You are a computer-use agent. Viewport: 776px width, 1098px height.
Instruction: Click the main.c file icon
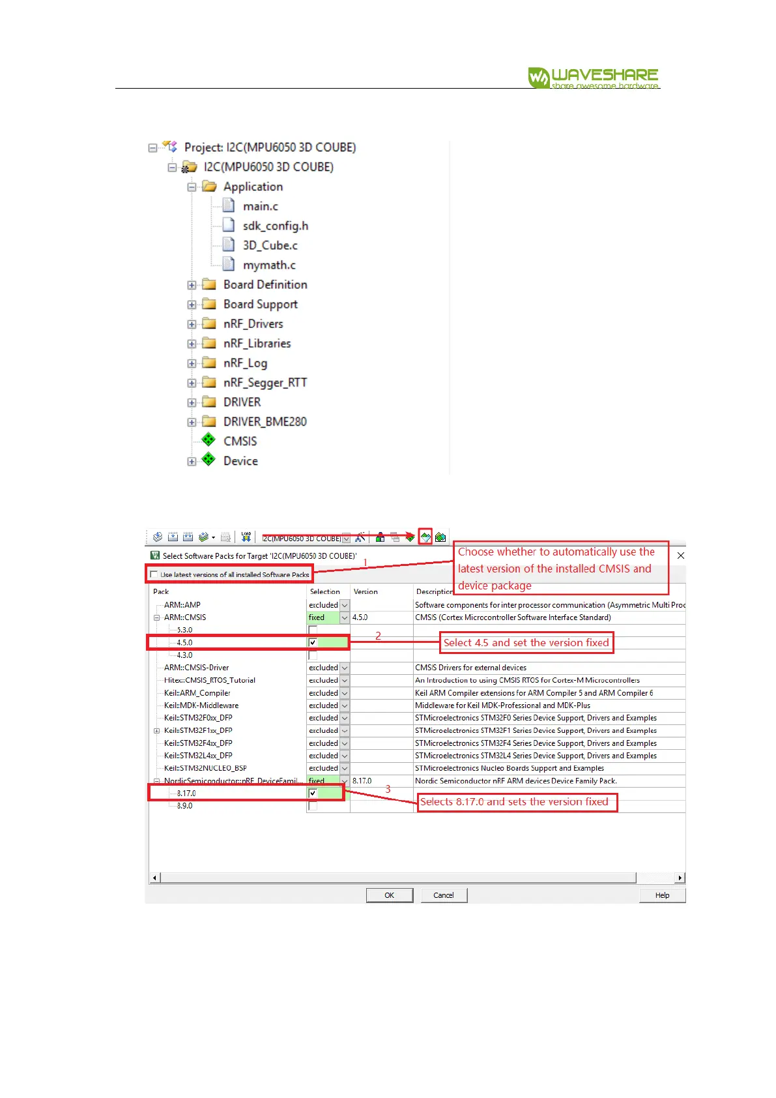coord(229,206)
